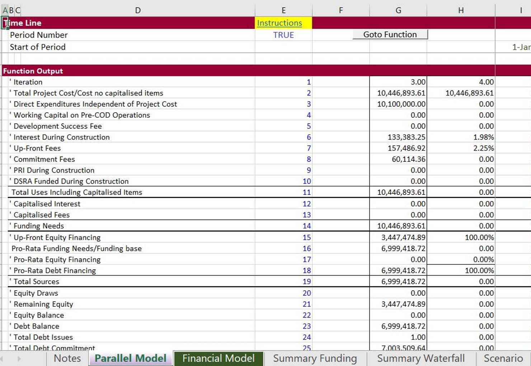Click Up-Front Equity Financing value 3,447,474.89
This screenshot has height=366, width=531.
tap(398, 238)
